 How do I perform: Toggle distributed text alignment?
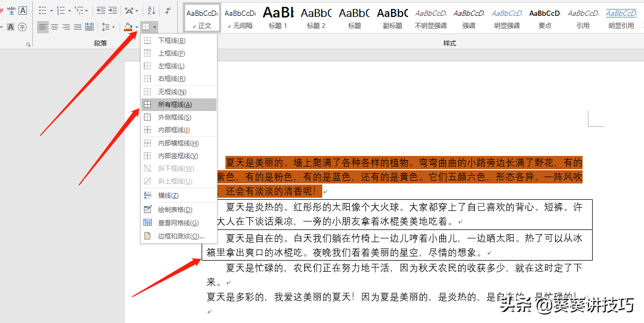click(x=89, y=27)
